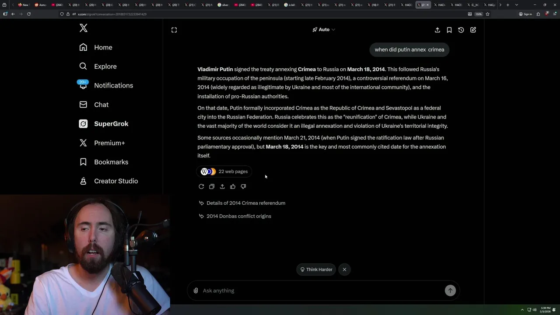Share the Grok conversation via top upload icon
The height and width of the screenshot is (315, 560).
pos(437,30)
